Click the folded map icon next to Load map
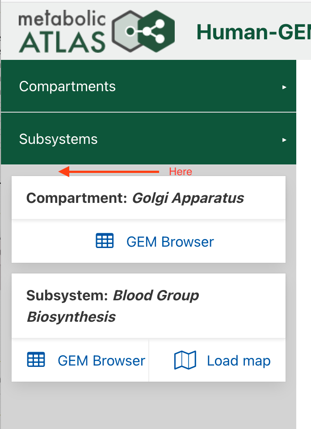Screen dimensions: 311x429 [x=186, y=360]
